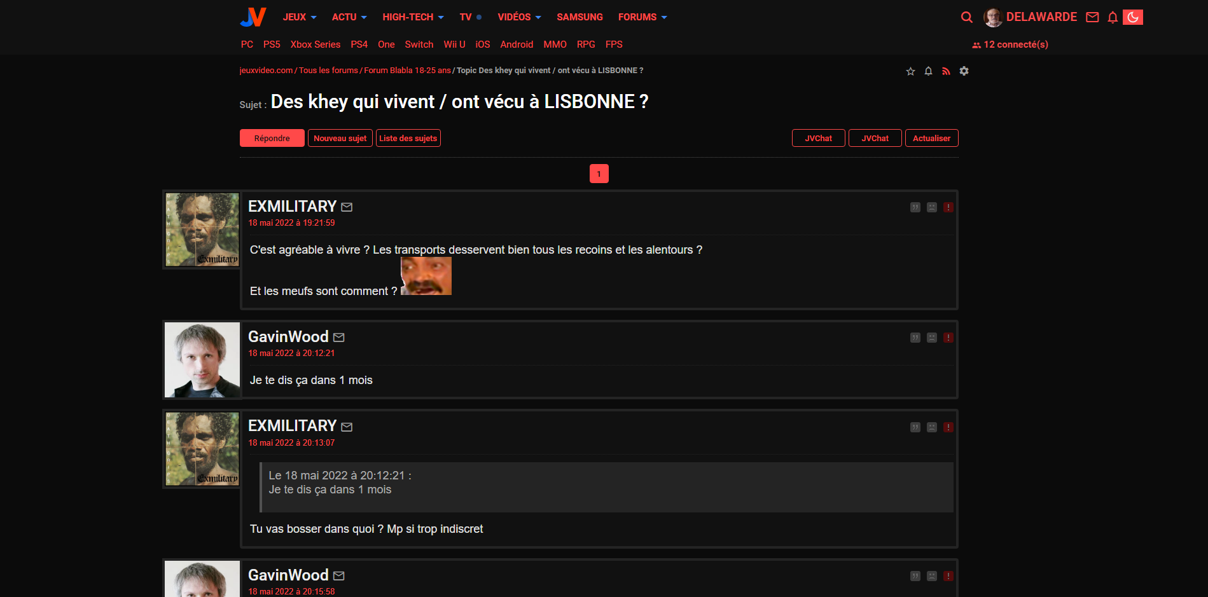Click page 1 pagination marker

pos(599,174)
